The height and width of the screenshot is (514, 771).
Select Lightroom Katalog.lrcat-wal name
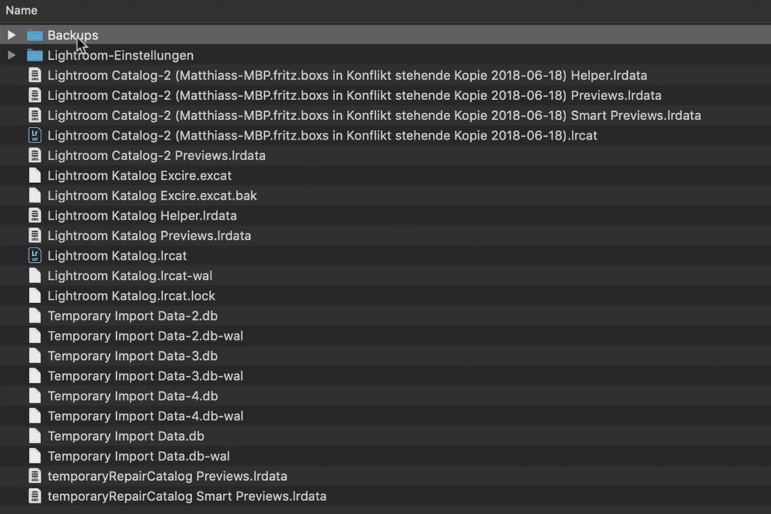coord(130,276)
